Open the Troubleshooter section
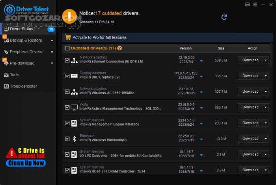The image size is (276, 185). tap(28, 86)
